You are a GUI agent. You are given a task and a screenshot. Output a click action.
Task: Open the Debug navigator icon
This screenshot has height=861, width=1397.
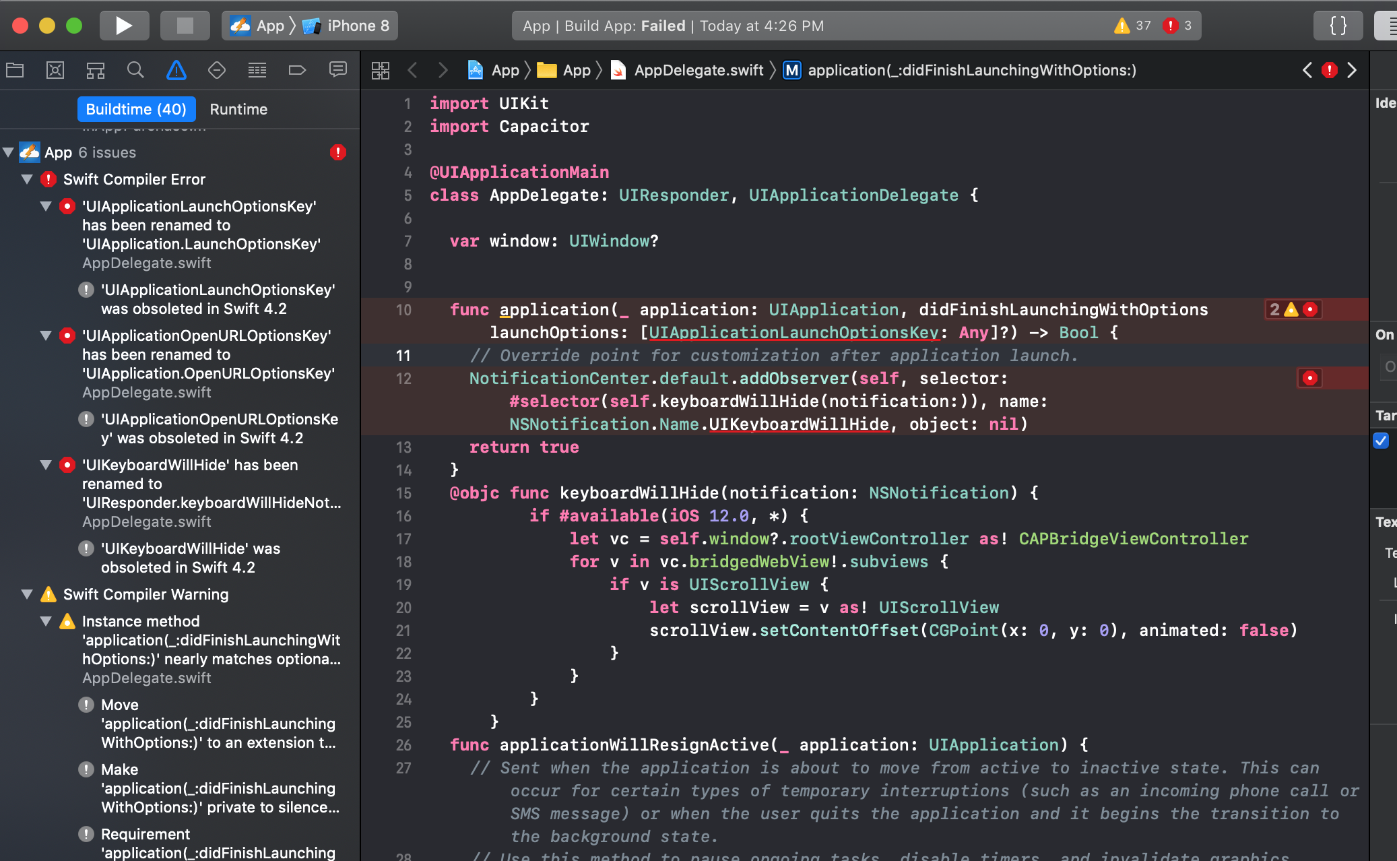tap(257, 70)
